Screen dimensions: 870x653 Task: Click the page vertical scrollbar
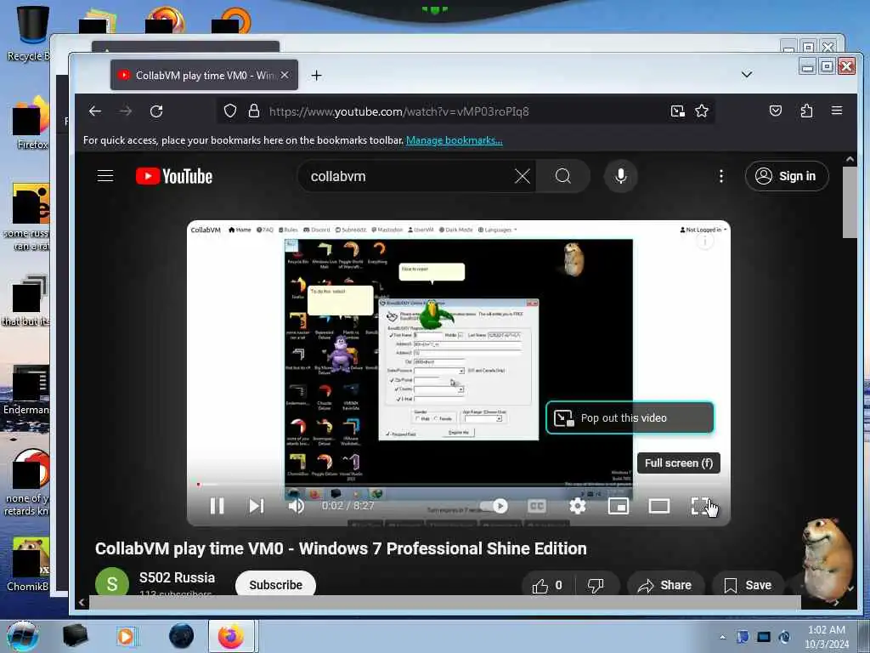[850, 202]
